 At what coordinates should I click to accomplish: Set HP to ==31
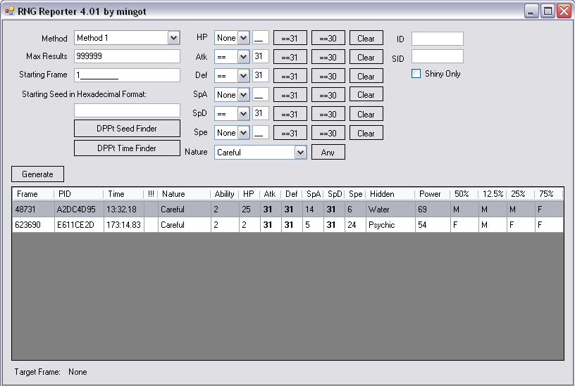pyautogui.click(x=290, y=38)
